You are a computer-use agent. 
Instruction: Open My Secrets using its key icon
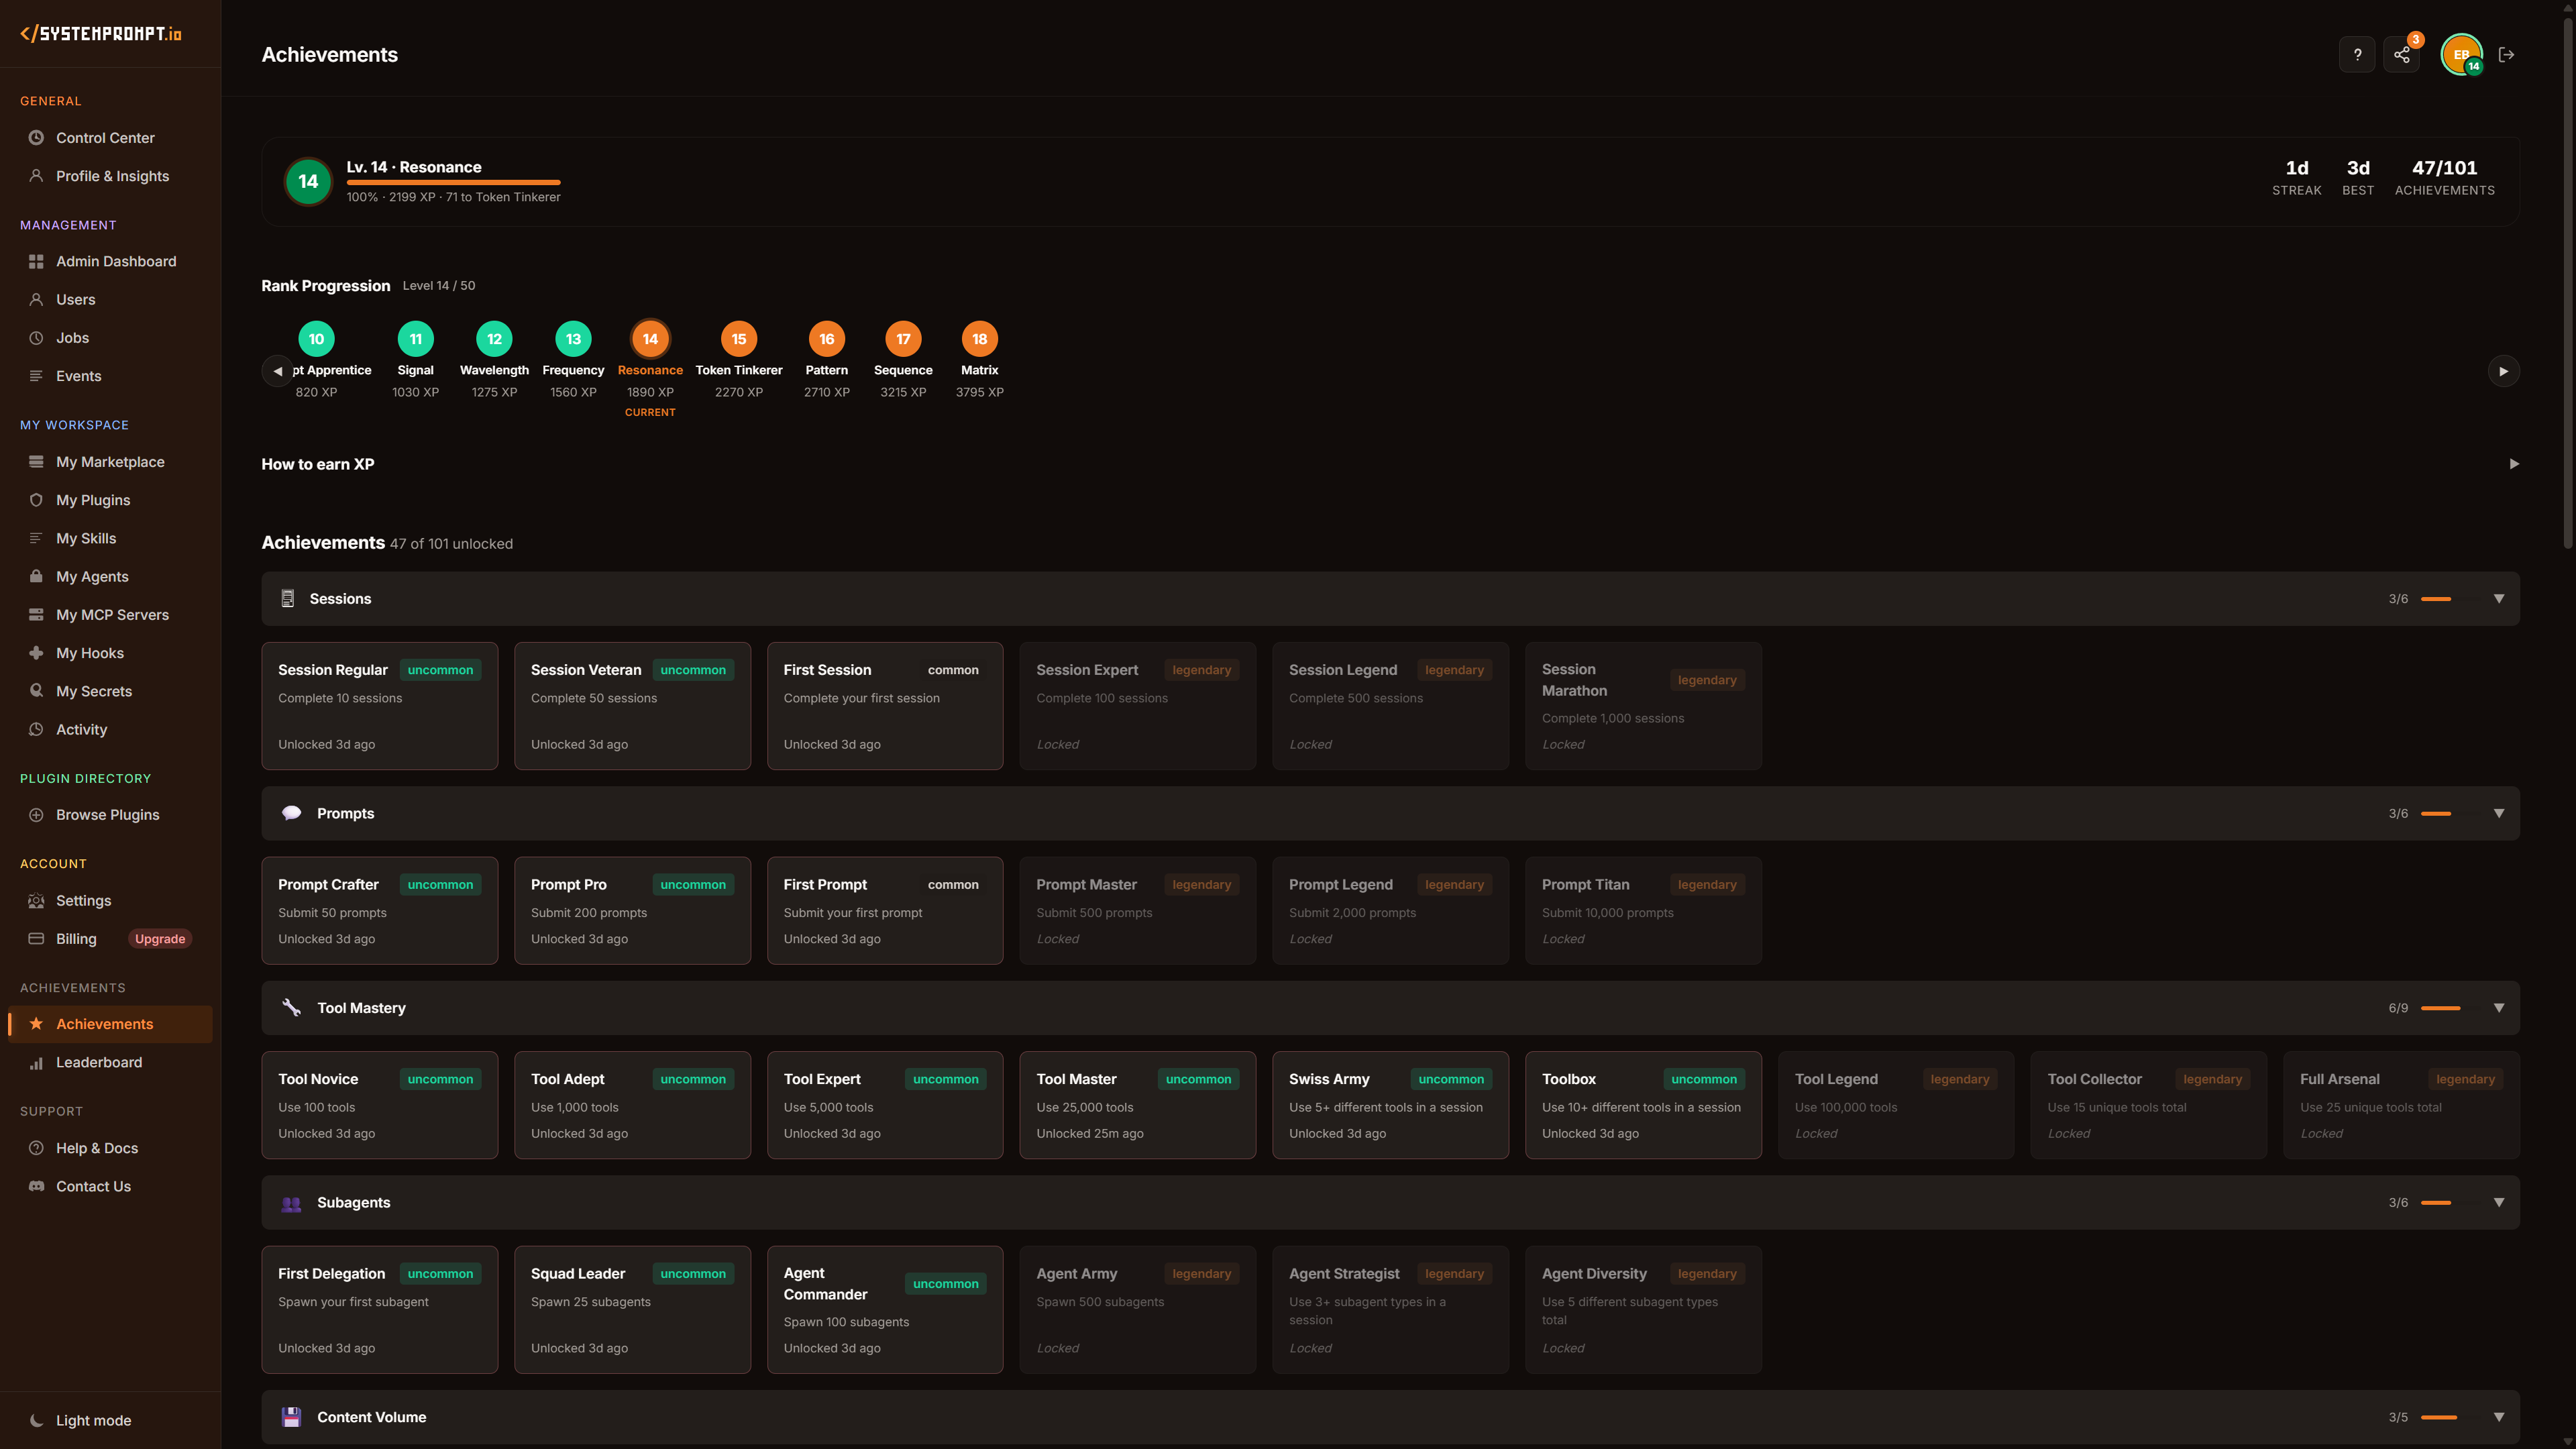pyautogui.click(x=35, y=690)
